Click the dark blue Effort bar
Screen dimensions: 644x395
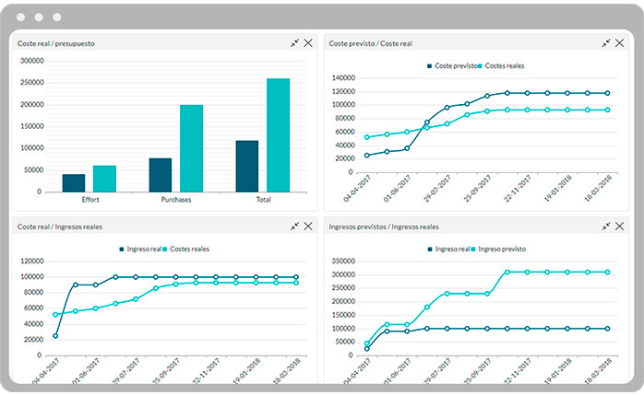pyautogui.click(x=73, y=183)
